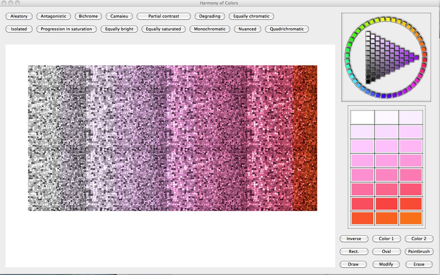Activate the Paintbrush tool
This screenshot has height=275, width=440.
point(419,252)
